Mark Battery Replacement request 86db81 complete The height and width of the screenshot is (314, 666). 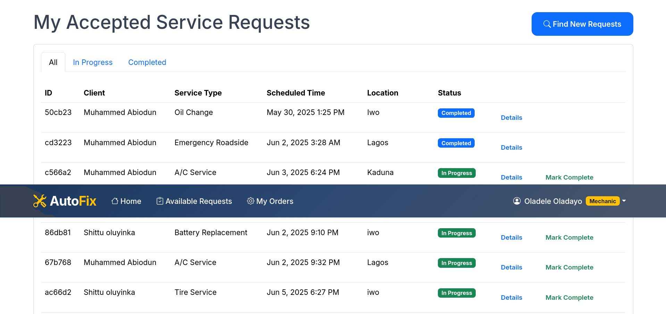pos(569,238)
